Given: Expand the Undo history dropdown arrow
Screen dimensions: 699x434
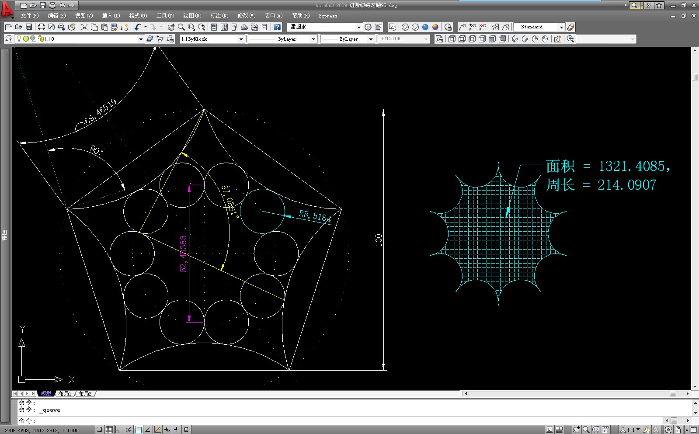Looking at the screenshot, I should pos(146,27).
